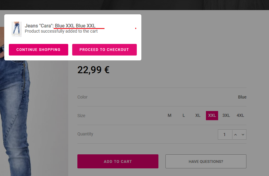269x176 pixels.
Task: Choose the 4XL size option
Action: pyautogui.click(x=240, y=115)
